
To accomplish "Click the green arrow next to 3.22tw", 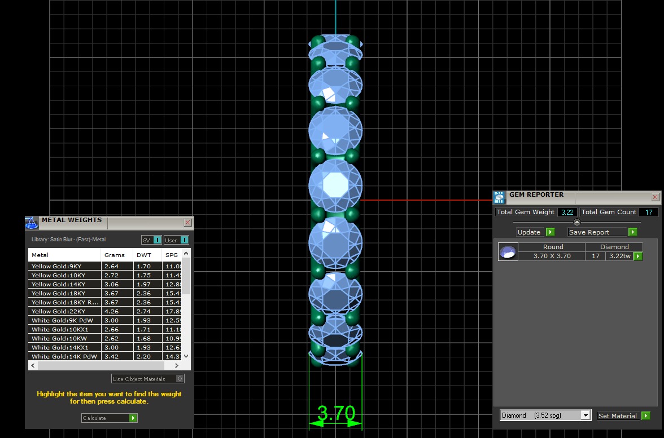I will coord(638,256).
